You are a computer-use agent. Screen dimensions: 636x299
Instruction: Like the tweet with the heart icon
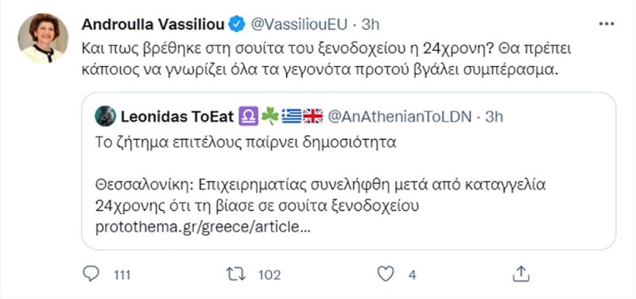(x=386, y=274)
